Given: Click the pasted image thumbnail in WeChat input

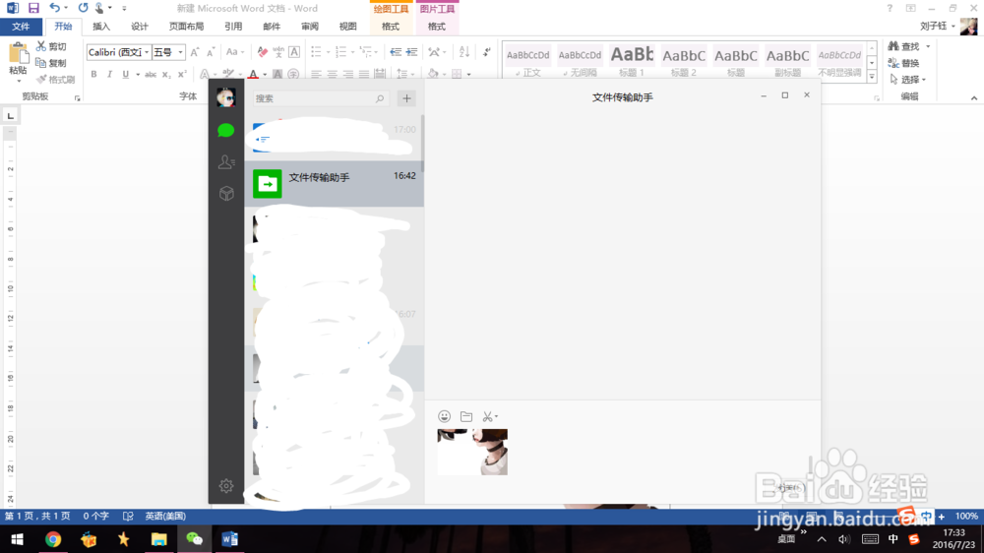Looking at the screenshot, I should tap(472, 452).
